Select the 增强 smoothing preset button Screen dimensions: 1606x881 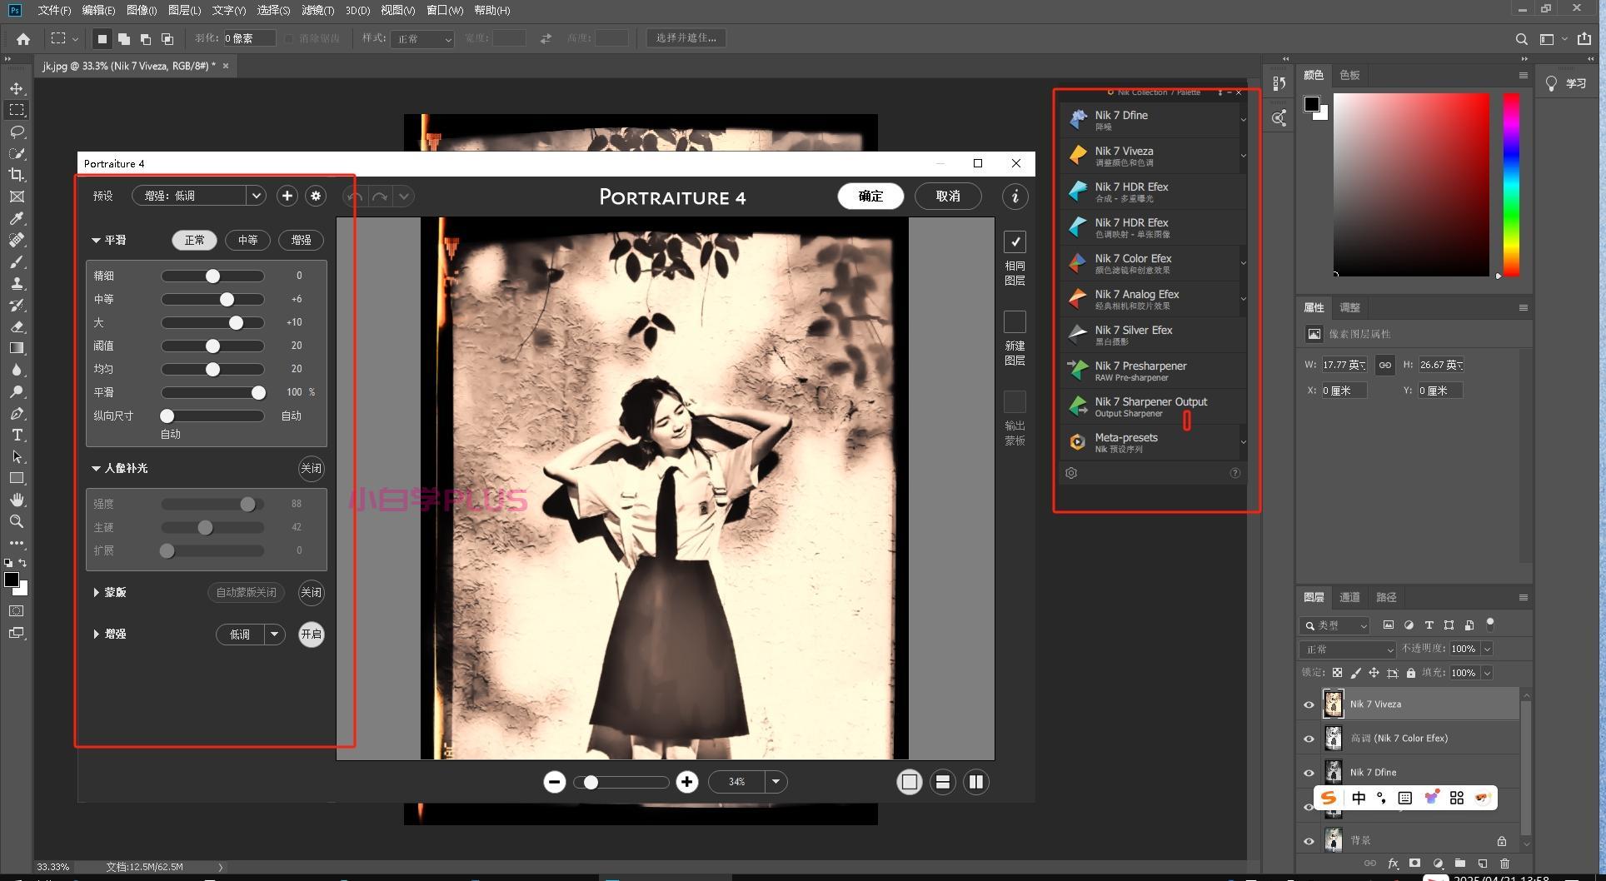(x=301, y=241)
